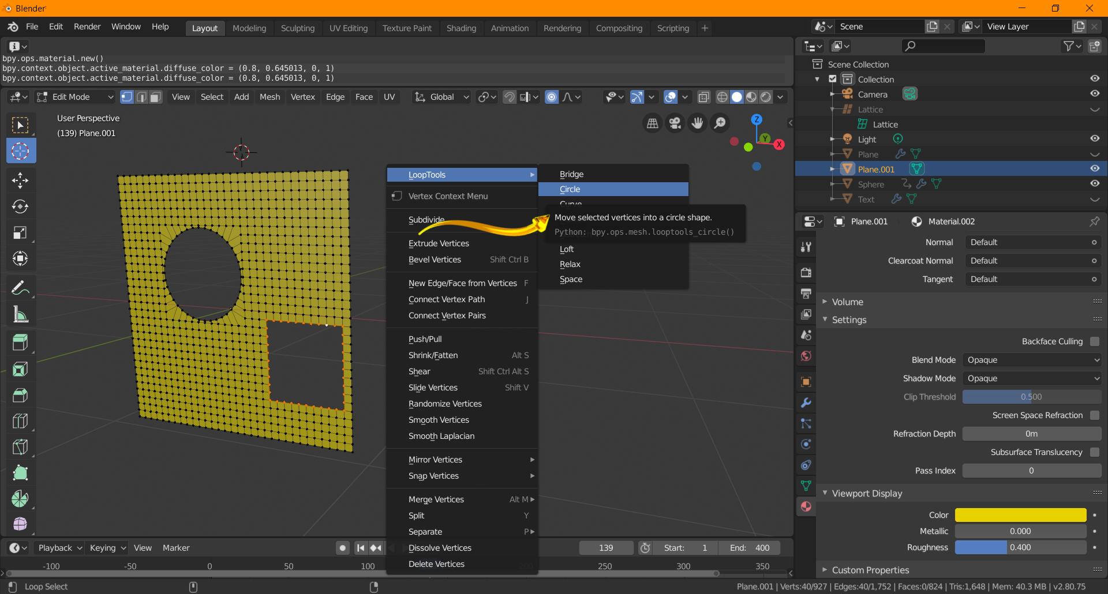This screenshot has width=1108, height=594.
Task: Adjust the Roughness slider
Action: 1020,547
